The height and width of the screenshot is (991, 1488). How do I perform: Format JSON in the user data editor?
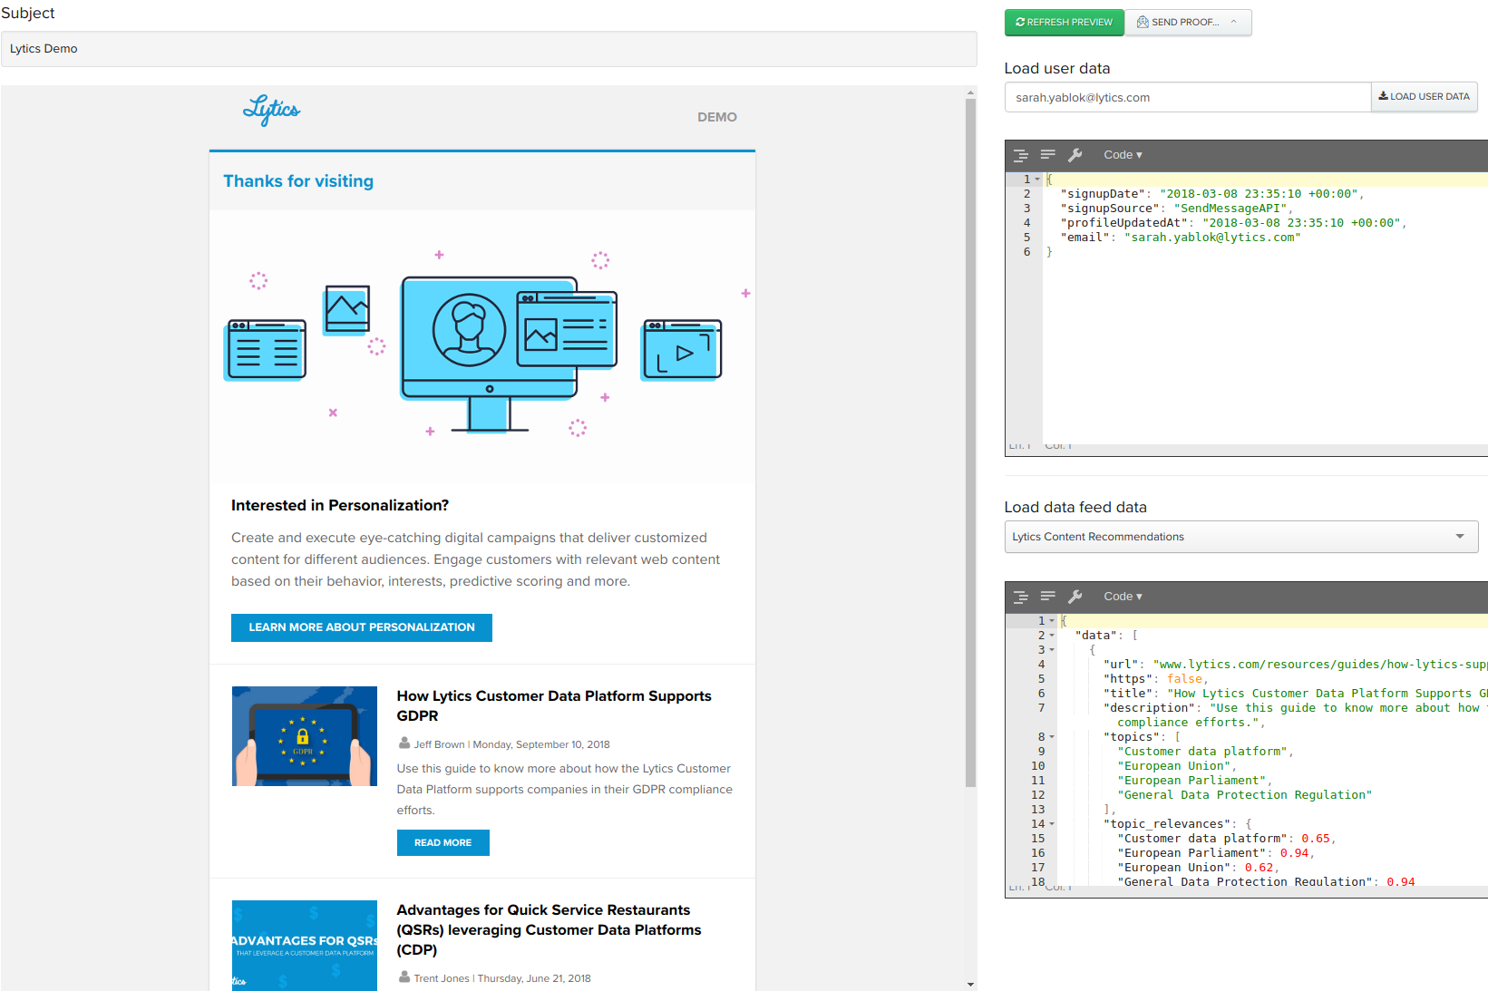pyautogui.click(x=1020, y=155)
